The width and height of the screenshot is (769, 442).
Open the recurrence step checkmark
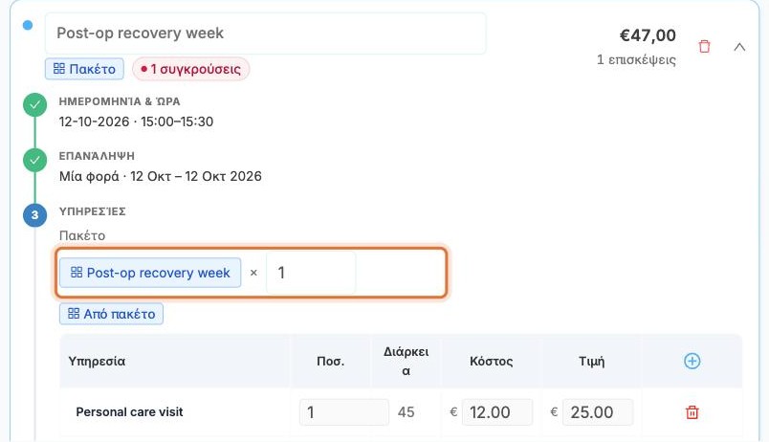click(x=34, y=160)
